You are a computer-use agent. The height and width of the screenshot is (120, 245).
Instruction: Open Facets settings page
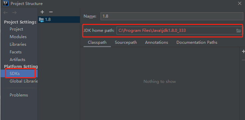click(x=15, y=52)
